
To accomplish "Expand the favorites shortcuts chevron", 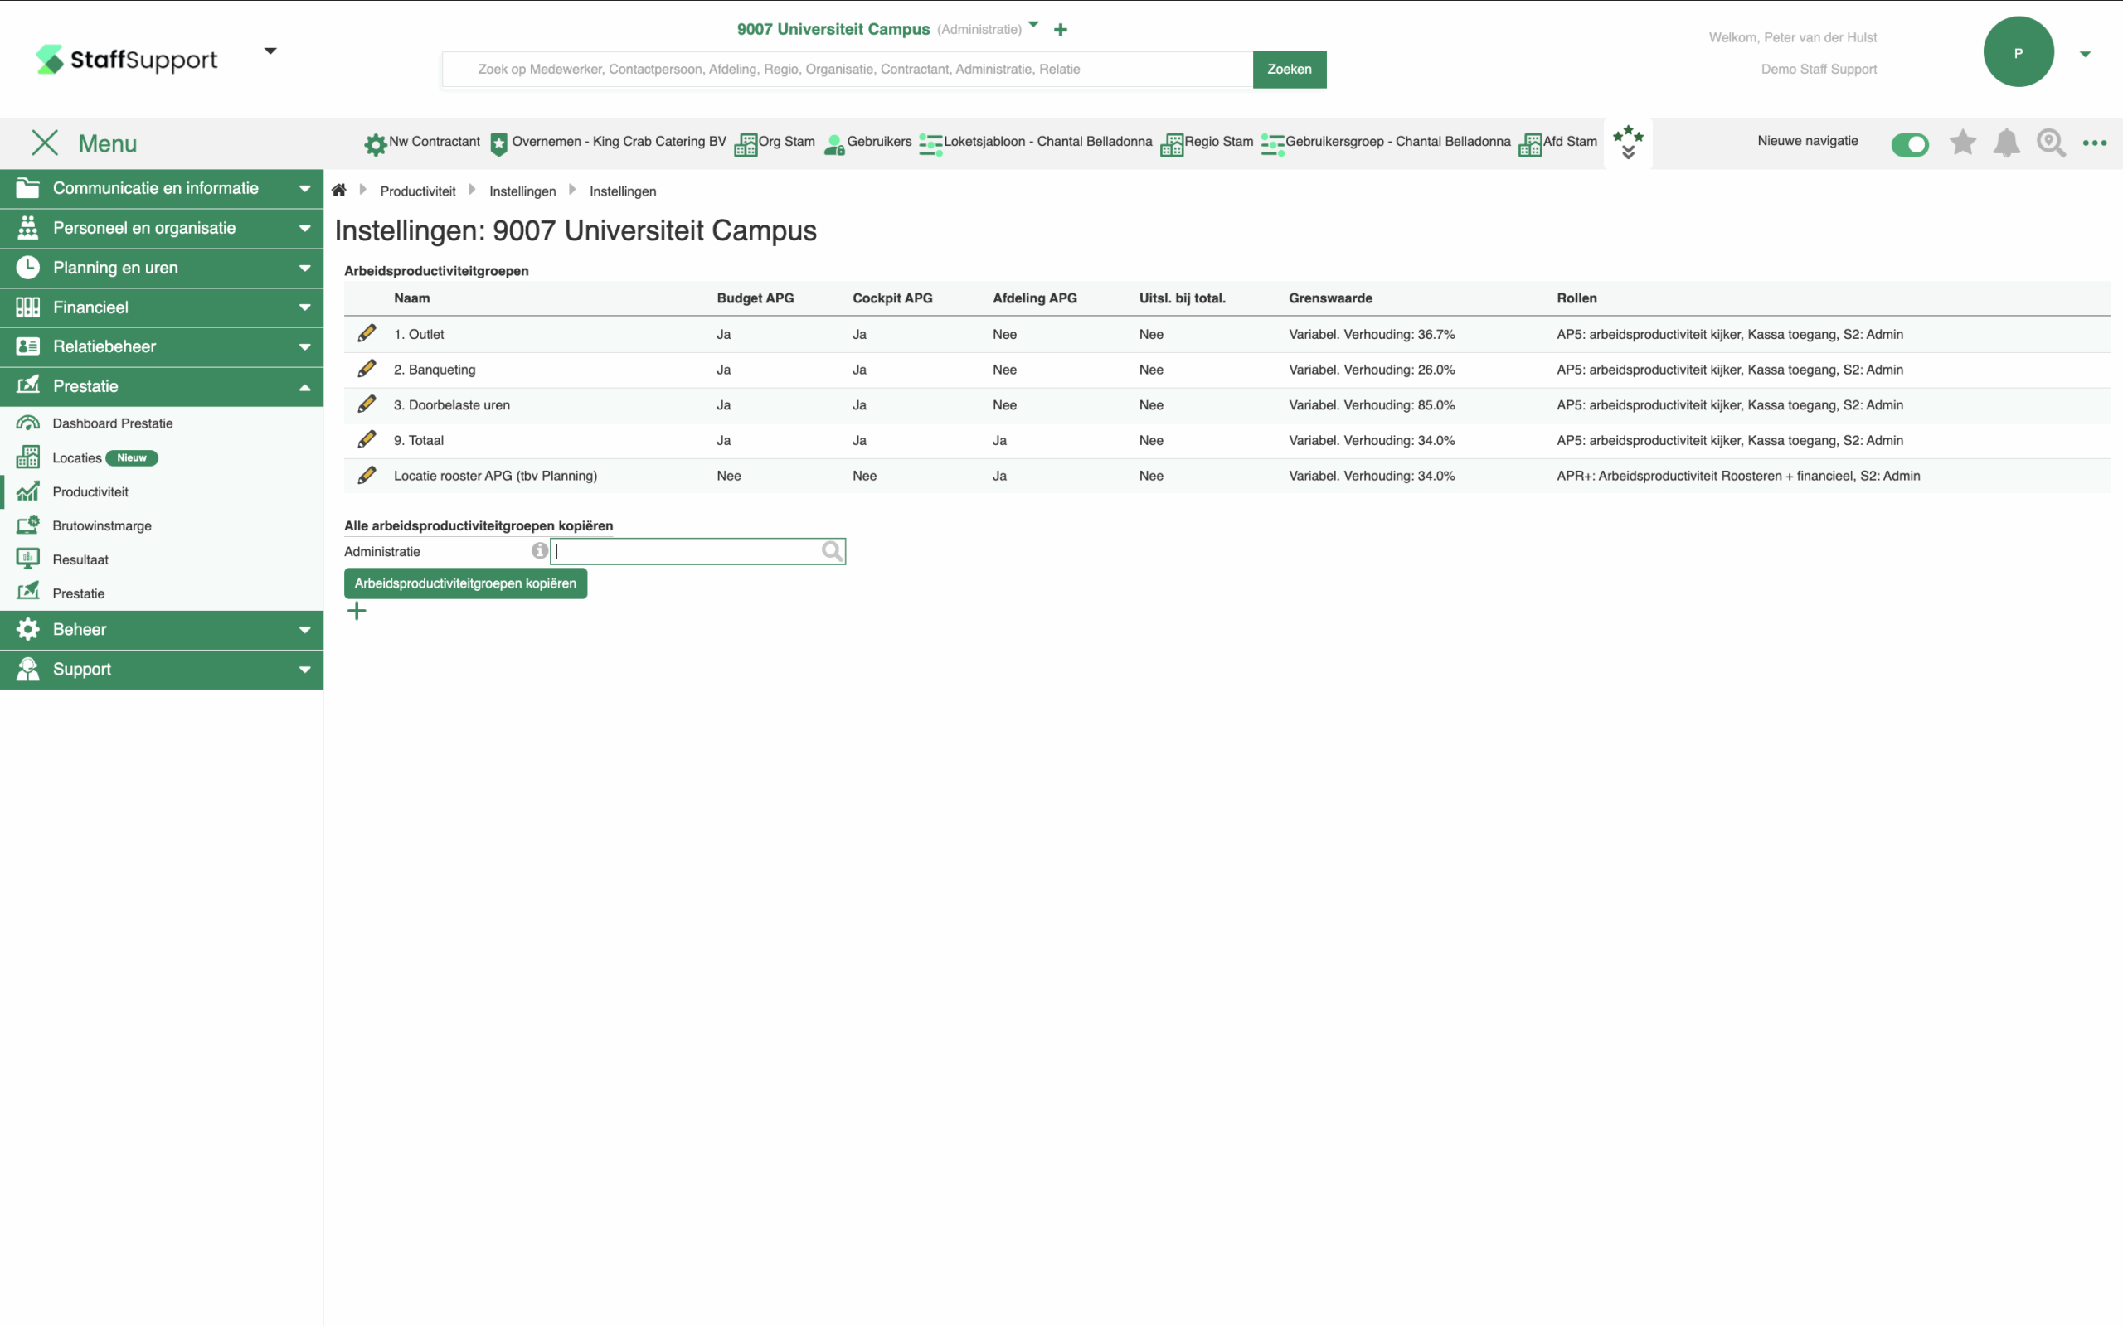I will [1628, 143].
